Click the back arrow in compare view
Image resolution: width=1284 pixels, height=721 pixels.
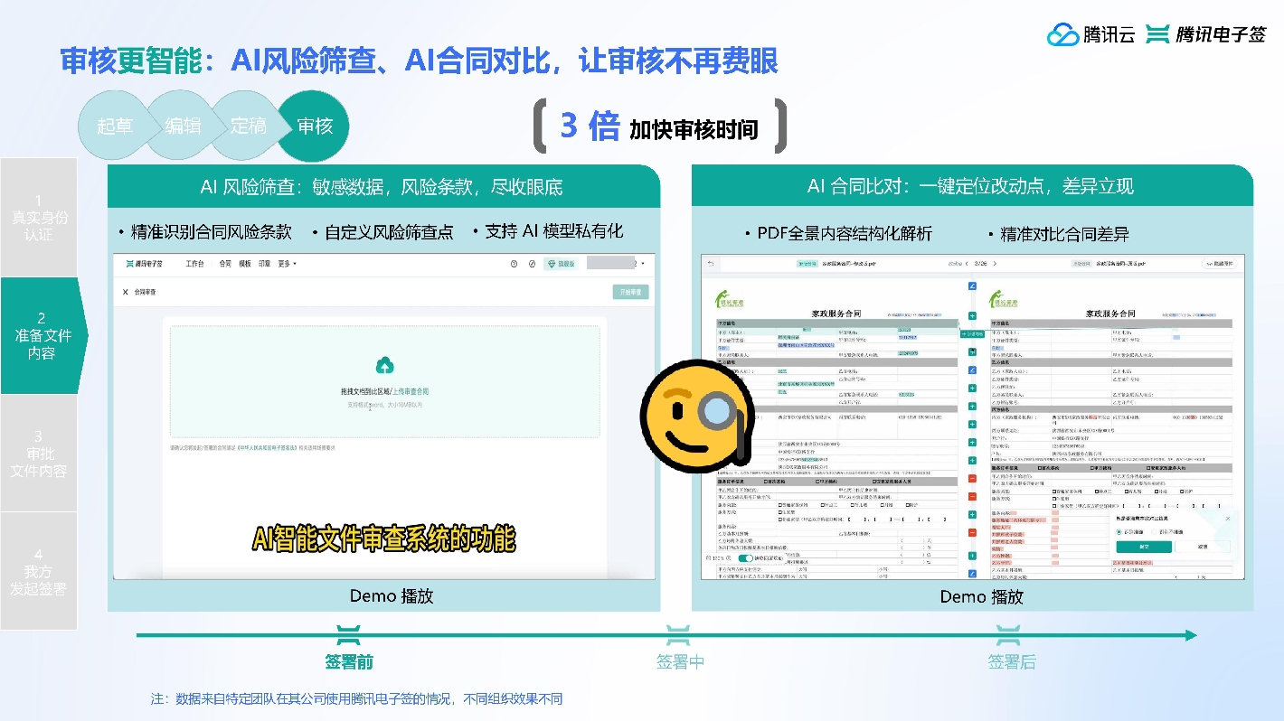coord(711,264)
